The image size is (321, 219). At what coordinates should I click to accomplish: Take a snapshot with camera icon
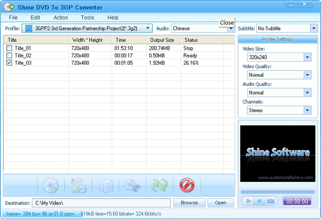(271, 201)
